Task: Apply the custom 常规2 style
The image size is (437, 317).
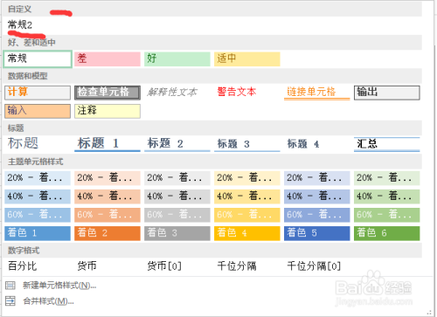Action: (20, 24)
